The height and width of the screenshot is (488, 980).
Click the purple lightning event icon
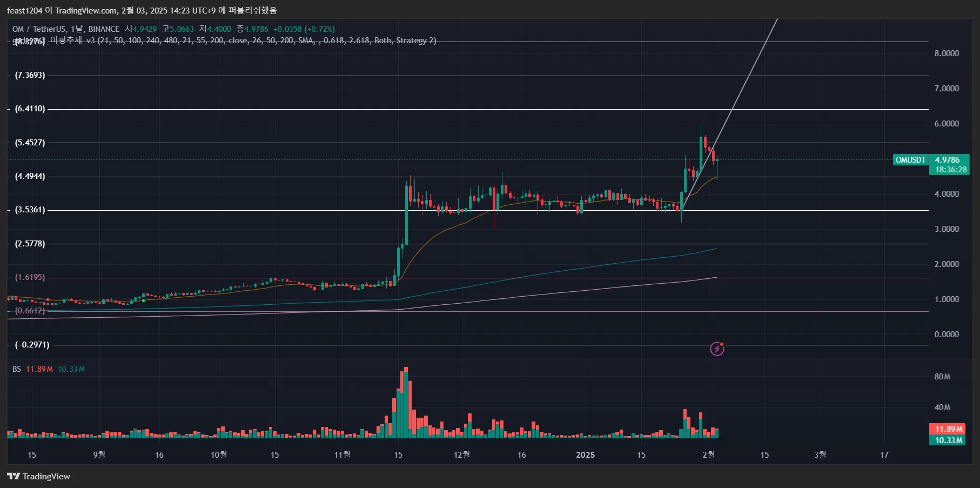pos(717,349)
